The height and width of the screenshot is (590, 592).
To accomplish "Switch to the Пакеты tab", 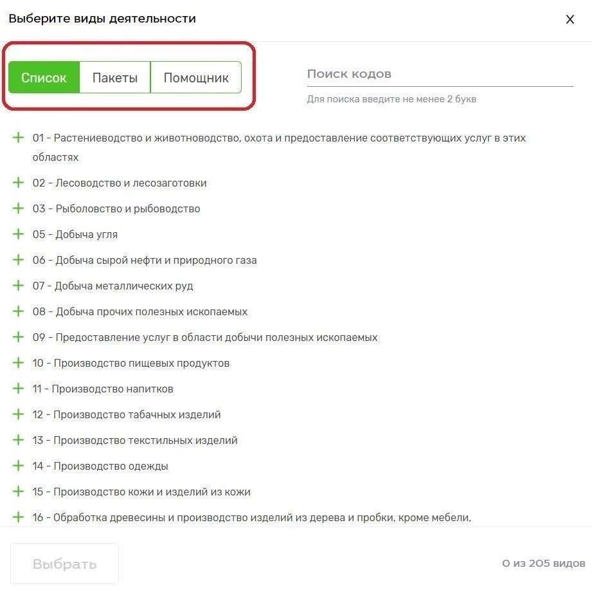I will click(x=115, y=77).
